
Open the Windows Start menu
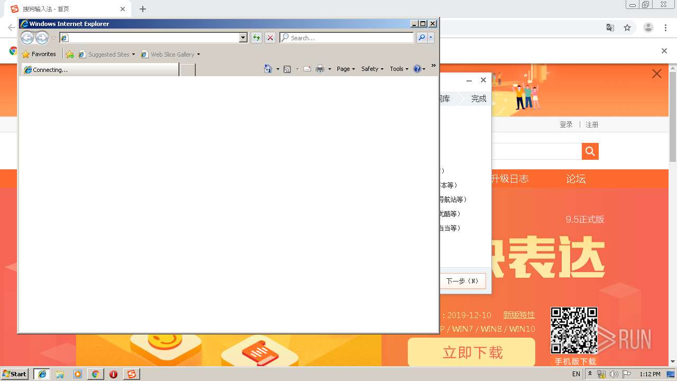(x=15, y=374)
